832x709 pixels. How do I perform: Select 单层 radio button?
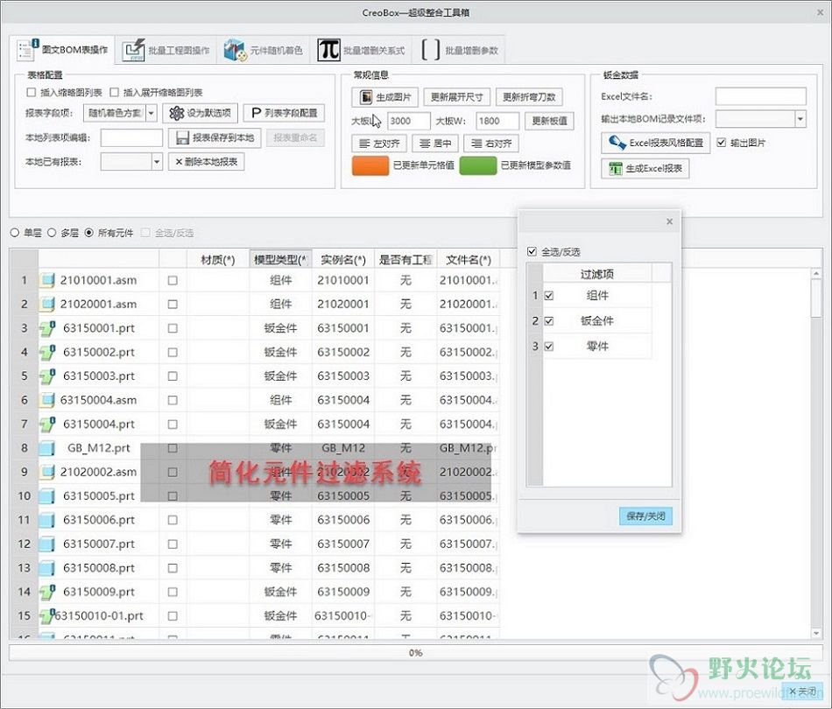[15, 232]
